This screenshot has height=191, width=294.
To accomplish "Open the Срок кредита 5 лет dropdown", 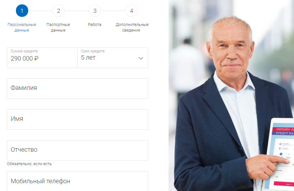I will tap(113, 58).
